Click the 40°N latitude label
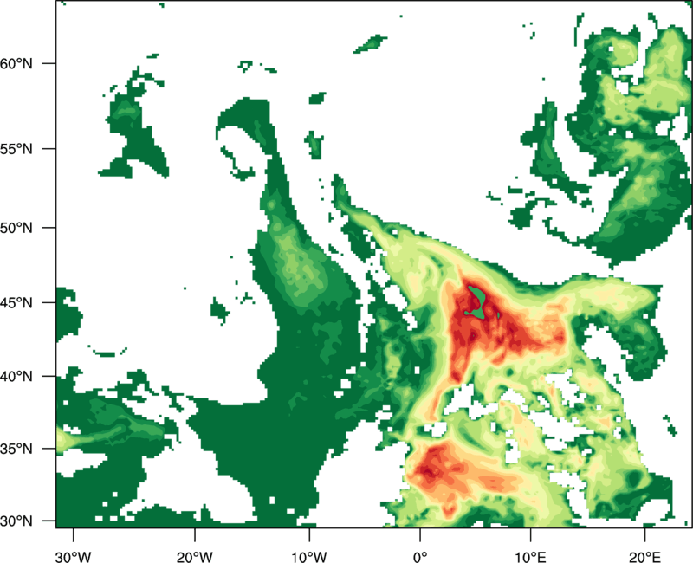693x563 pixels. pos(16,377)
